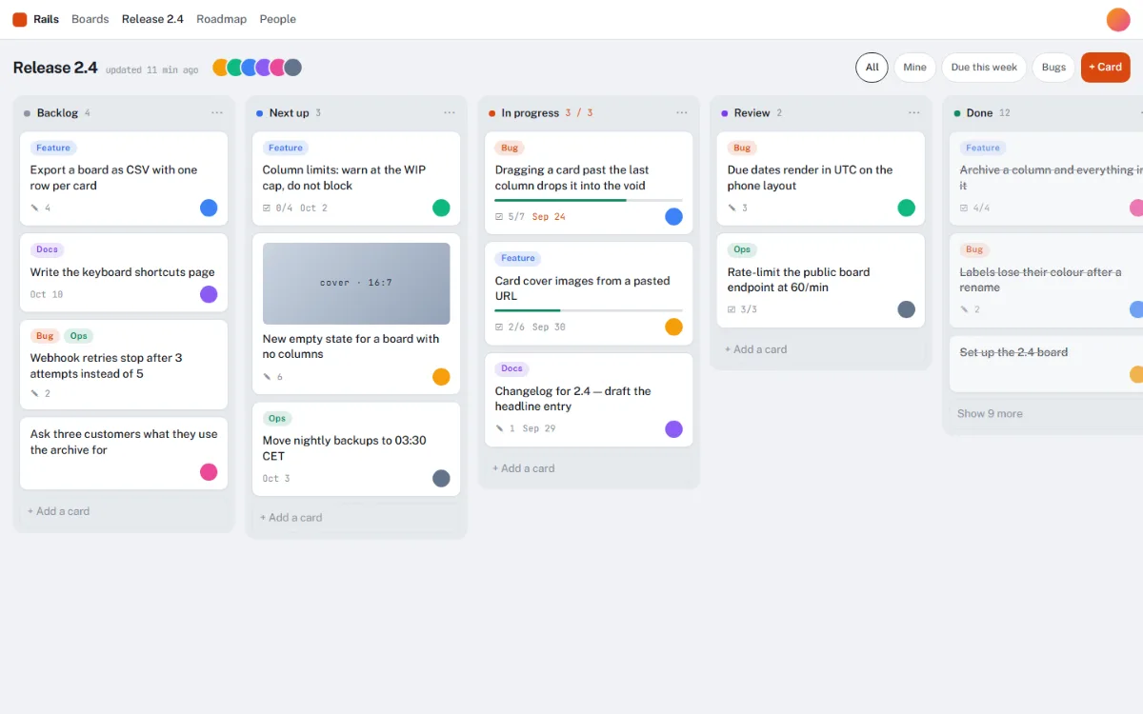Screen dimensions: 1143x714
Task: Go to the People nav item
Action: coord(278,19)
